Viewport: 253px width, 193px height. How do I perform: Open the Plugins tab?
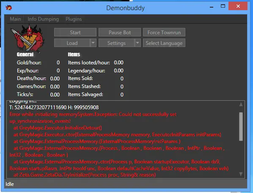74,19
